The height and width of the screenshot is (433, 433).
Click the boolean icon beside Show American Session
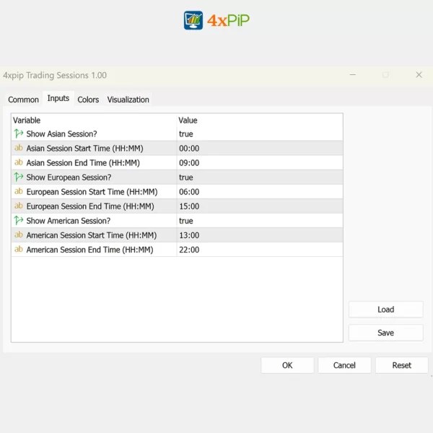tap(19, 220)
